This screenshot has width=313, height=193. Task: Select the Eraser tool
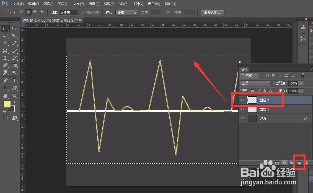pyautogui.click(x=5, y=65)
